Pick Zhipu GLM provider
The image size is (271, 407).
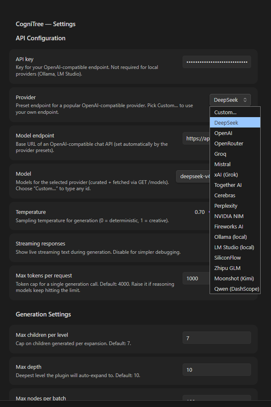[235, 268]
